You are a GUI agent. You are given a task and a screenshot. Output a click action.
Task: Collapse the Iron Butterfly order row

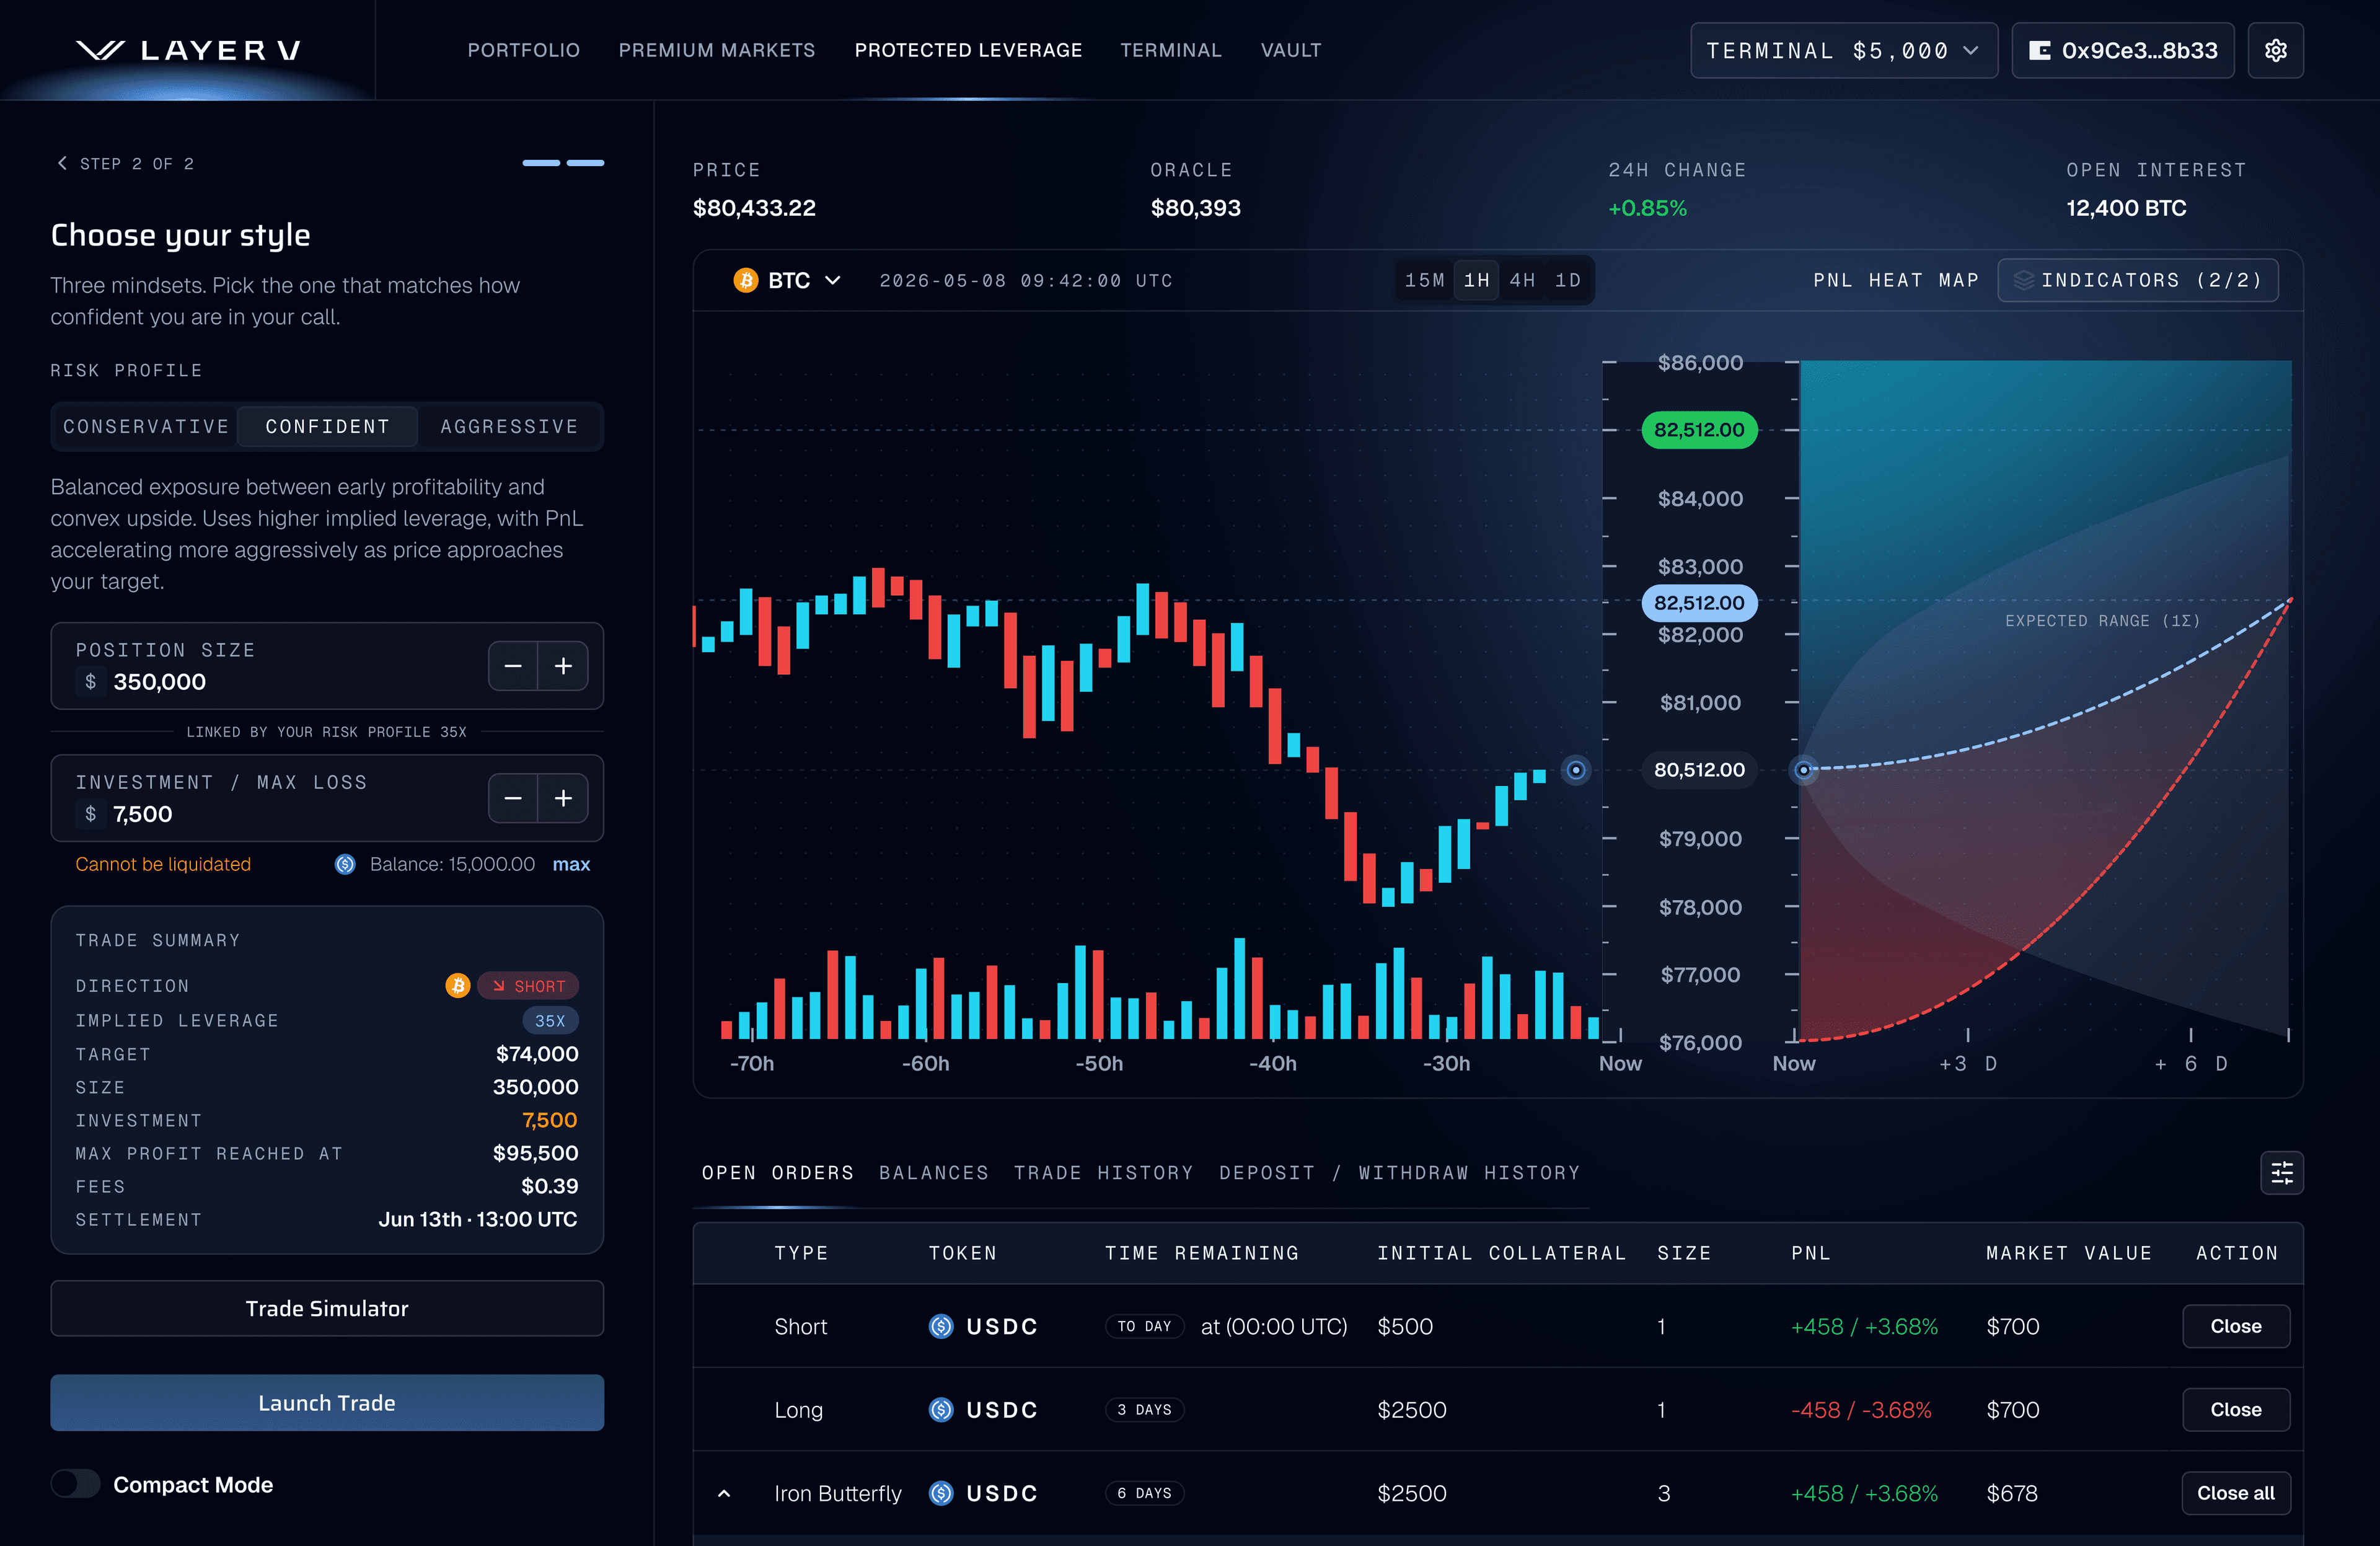pyautogui.click(x=724, y=1493)
